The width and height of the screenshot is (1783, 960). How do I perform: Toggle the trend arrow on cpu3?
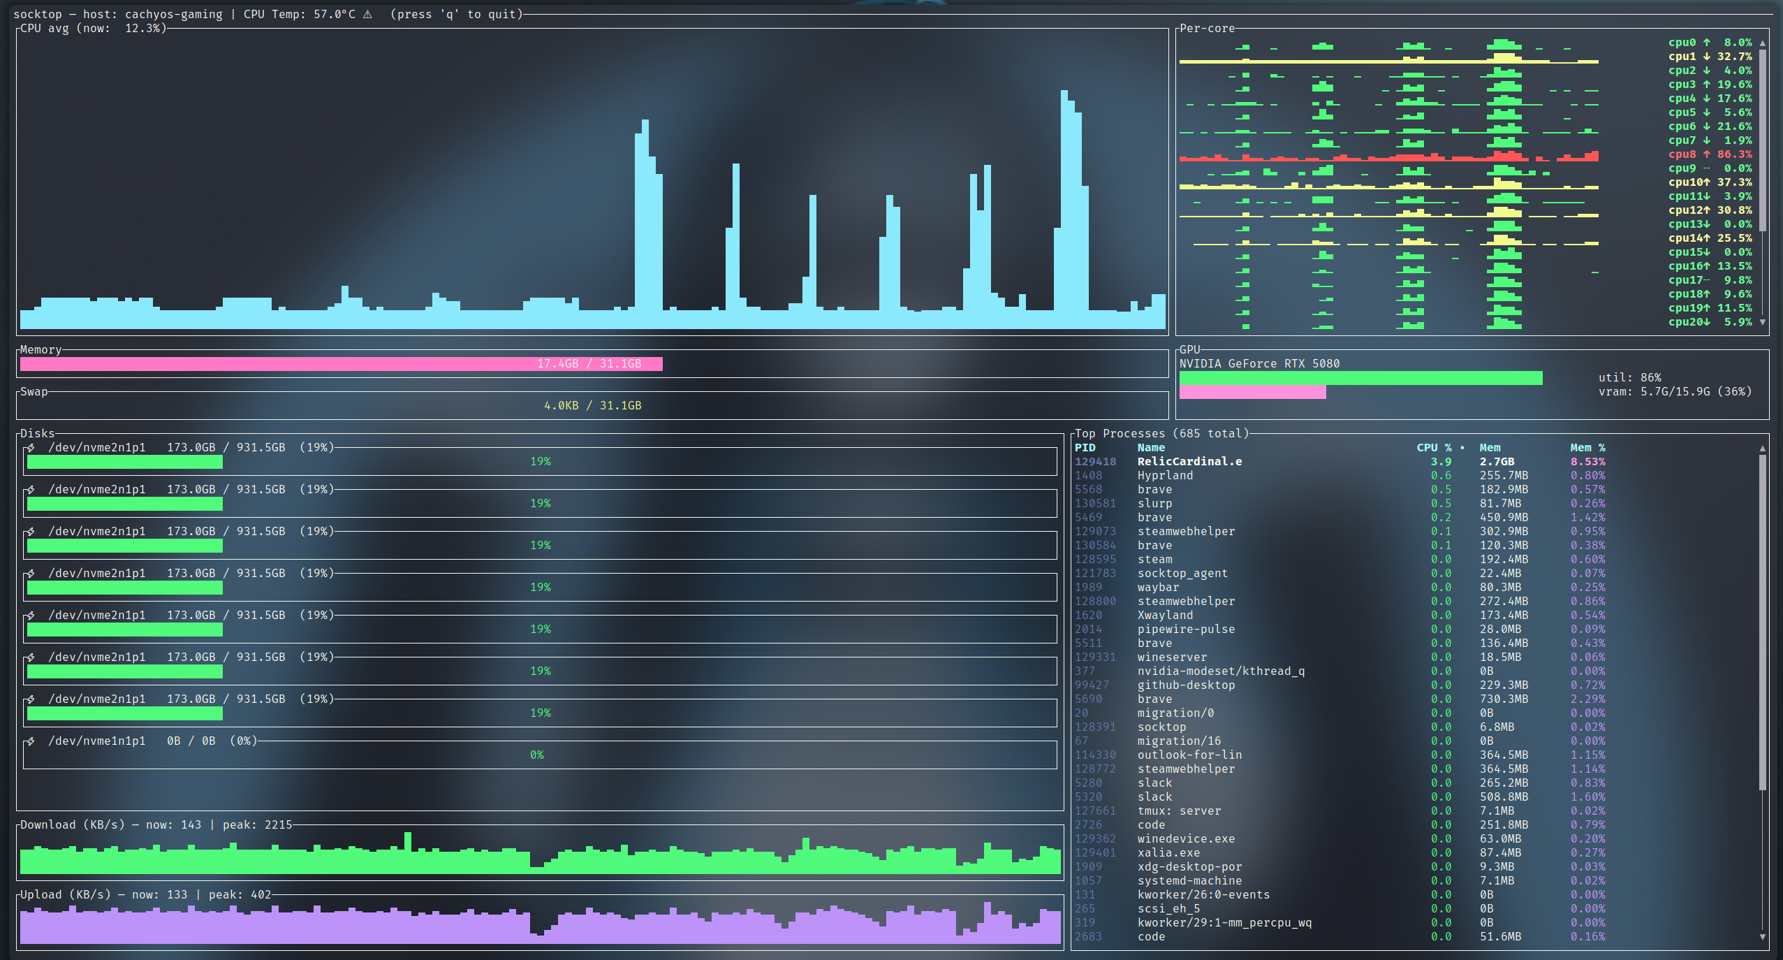tap(1705, 84)
